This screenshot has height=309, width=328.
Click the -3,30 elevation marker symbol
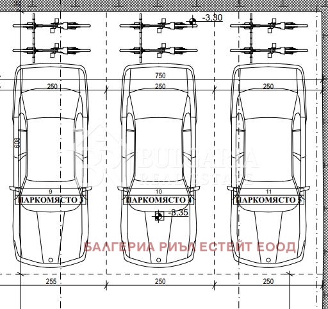pos(192,21)
